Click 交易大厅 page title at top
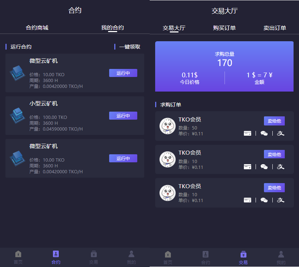The image size is (299, 267). (225, 11)
